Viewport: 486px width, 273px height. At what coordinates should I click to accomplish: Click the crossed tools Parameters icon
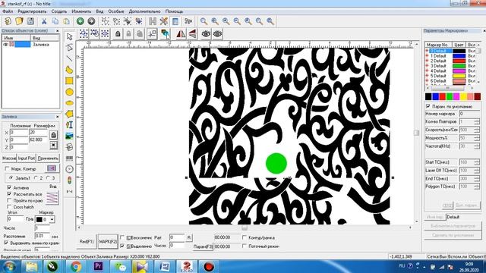164,21
